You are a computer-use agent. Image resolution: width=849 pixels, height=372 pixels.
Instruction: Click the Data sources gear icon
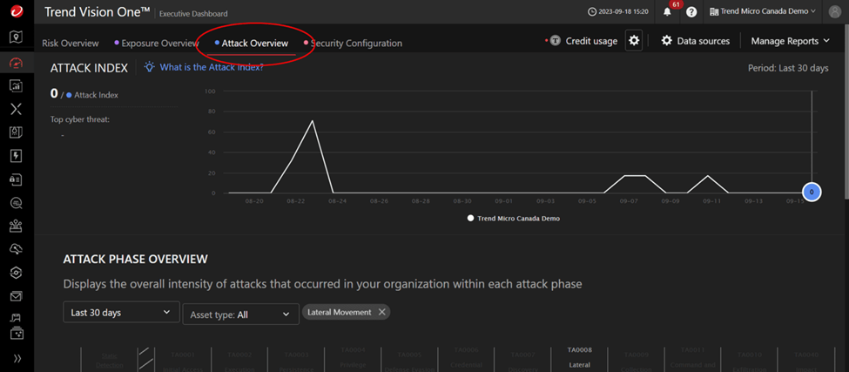666,41
